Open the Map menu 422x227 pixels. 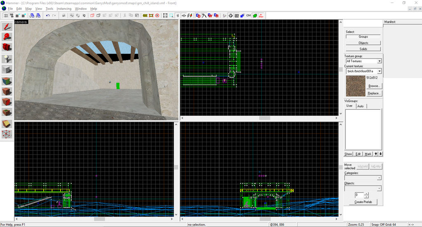(x=28, y=9)
